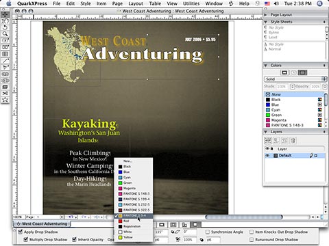329x246 pixels.
Task: Open the Colors palette options menu
Action: [x=324, y=66]
